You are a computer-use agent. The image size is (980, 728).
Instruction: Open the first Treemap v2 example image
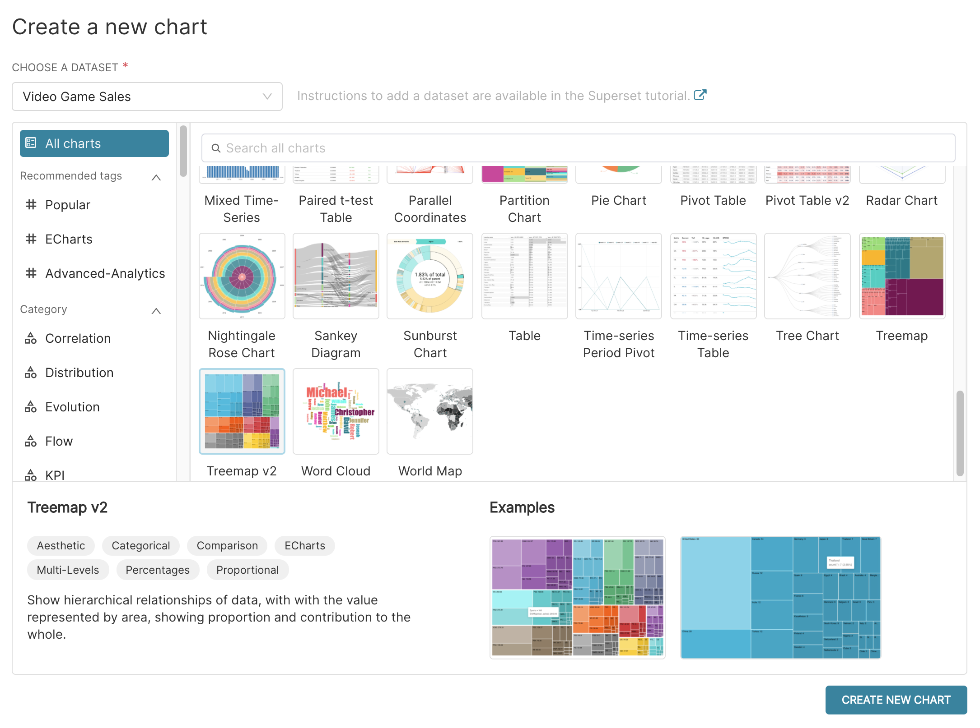[x=577, y=597]
